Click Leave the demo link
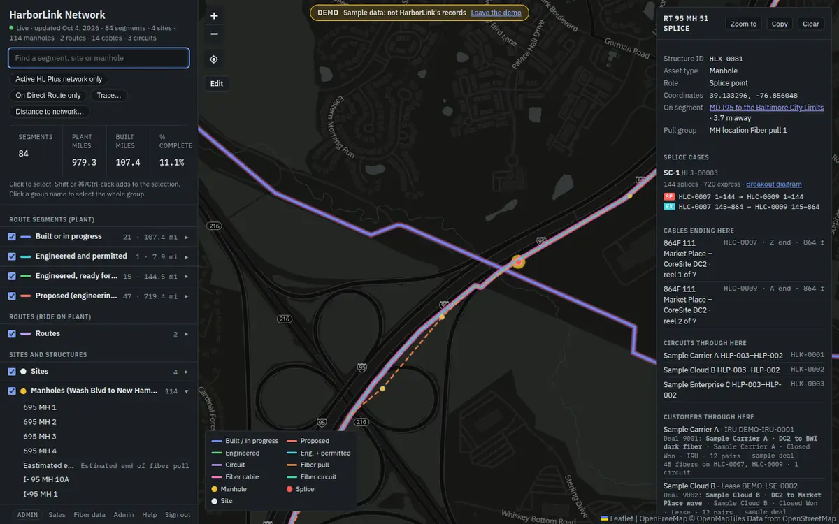Image resolution: width=839 pixels, height=524 pixels. [x=497, y=13]
